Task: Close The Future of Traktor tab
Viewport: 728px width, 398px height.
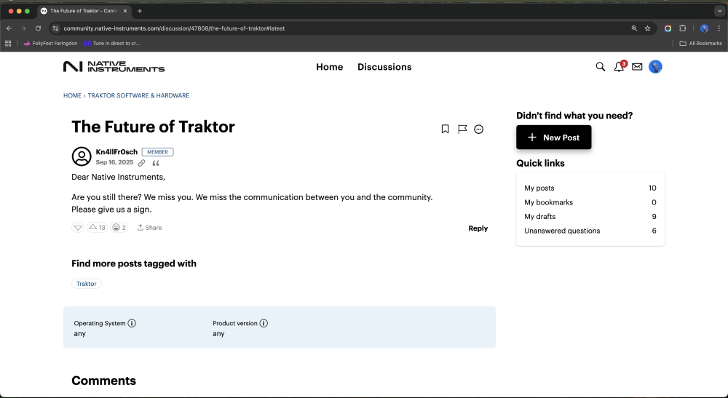Action: pyautogui.click(x=125, y=11)
